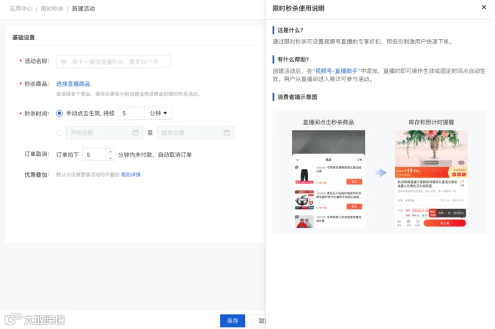
Task: Click the 保存 button
Action: pos(233,321)
